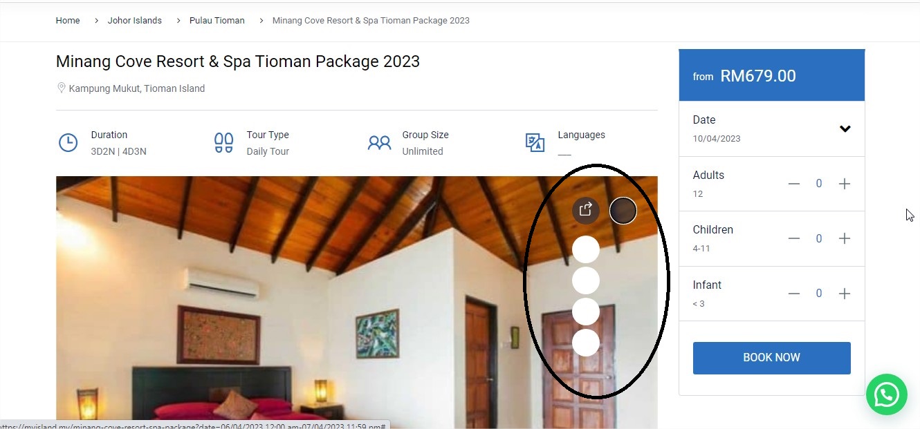Increase the Children count
This screenshot has height=429, width=920.
click(x=844, y=238)
